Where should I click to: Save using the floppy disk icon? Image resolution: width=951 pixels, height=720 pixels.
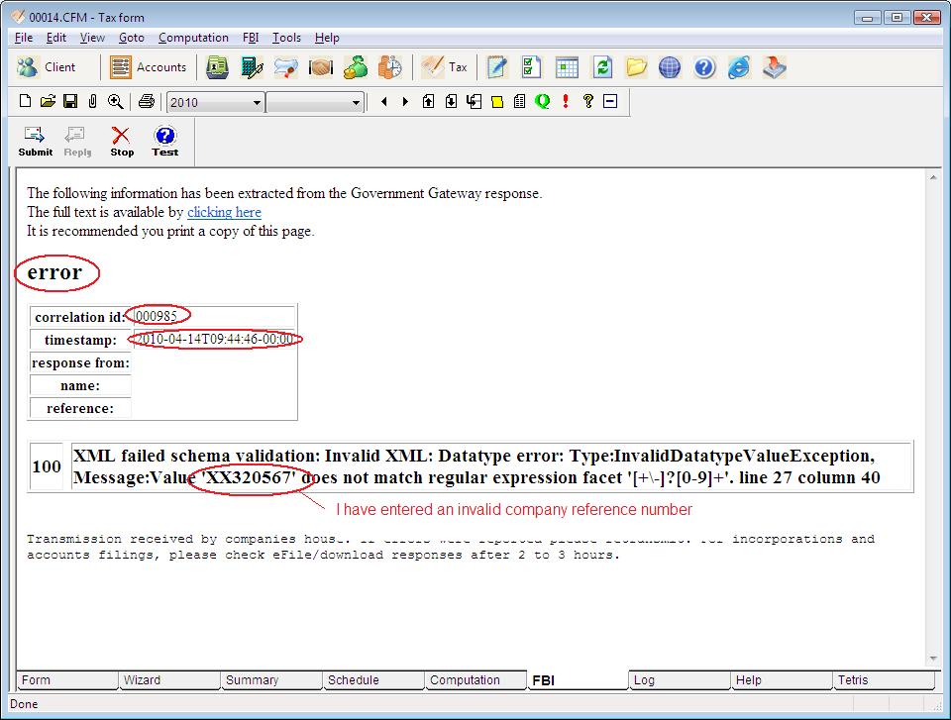[70, 101]
